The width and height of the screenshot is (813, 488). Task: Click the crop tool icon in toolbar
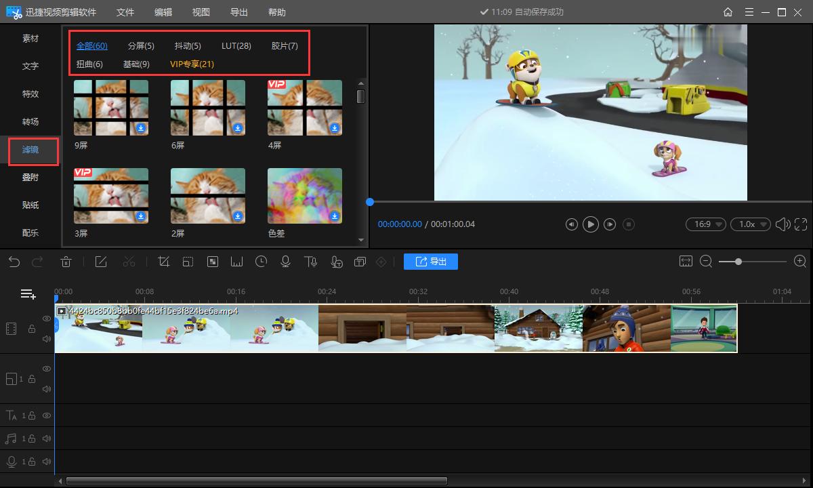coord(163,262)
